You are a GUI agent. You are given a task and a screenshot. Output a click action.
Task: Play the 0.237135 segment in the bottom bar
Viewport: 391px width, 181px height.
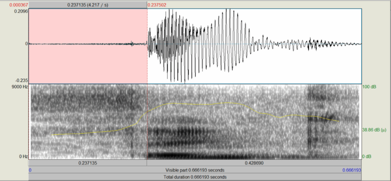click(87, 162)
